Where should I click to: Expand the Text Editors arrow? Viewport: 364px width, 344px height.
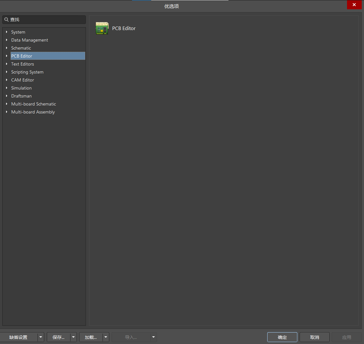click(6, 64)
